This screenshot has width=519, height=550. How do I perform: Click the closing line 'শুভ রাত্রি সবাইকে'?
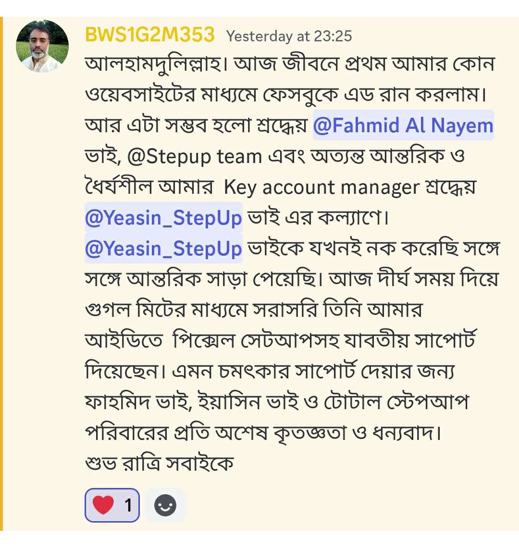coord(160,463)
